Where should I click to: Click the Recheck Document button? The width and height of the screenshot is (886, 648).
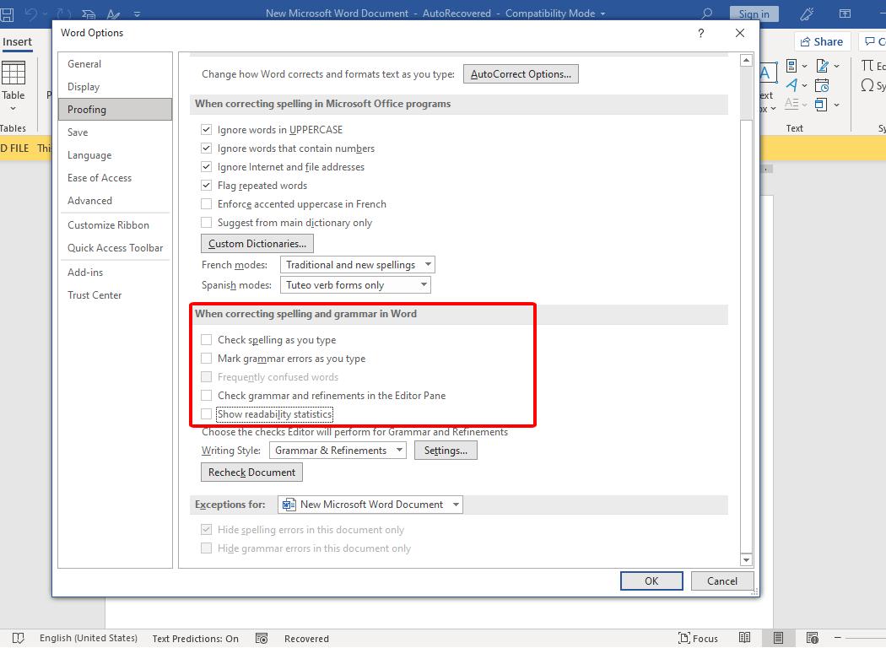coord(251,472)
